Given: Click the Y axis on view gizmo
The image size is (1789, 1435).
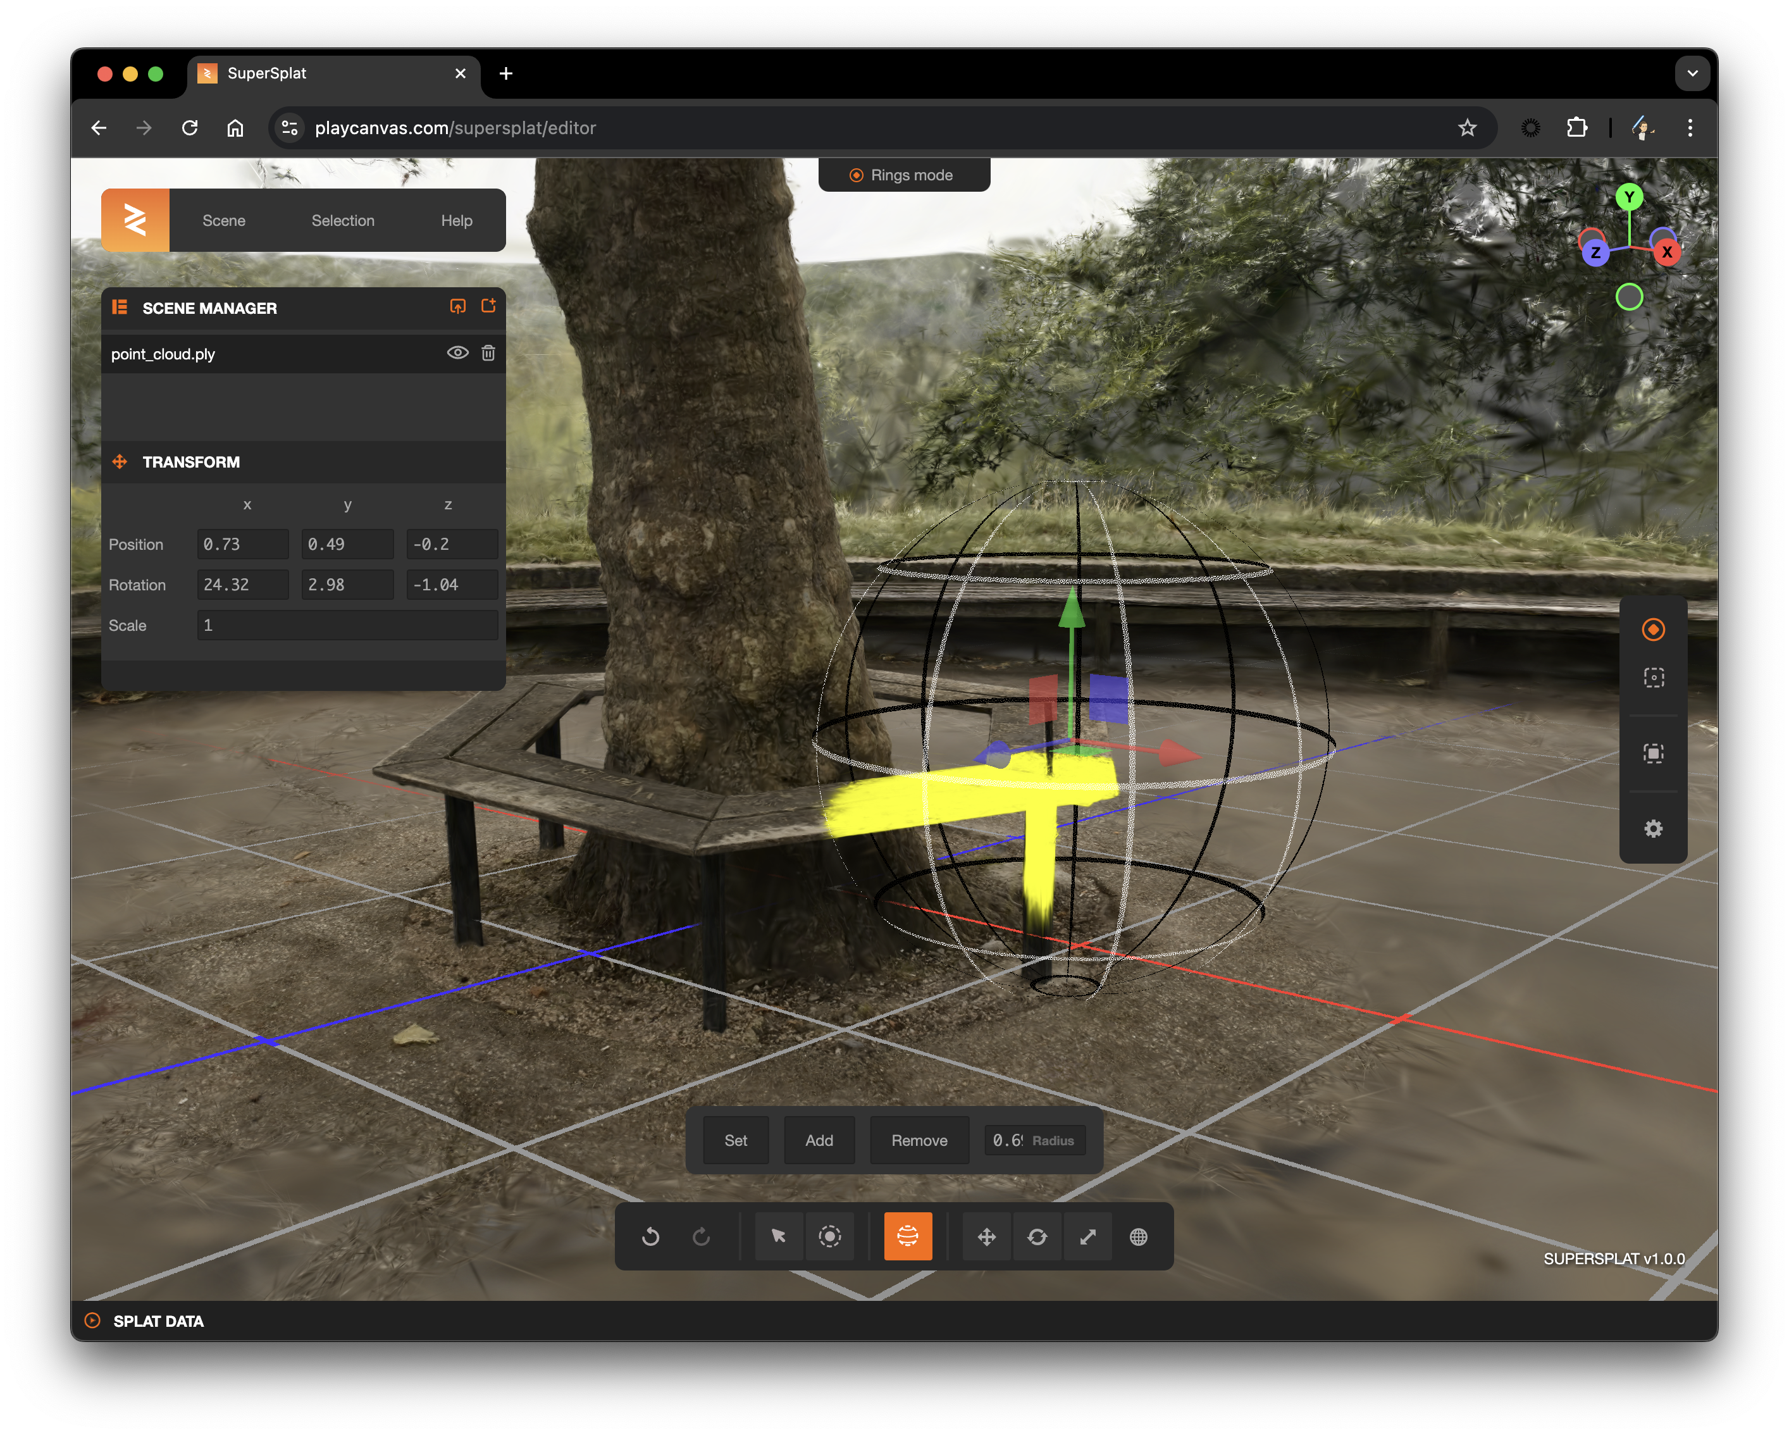Looking at the screenshot, I should (1629, 197).
